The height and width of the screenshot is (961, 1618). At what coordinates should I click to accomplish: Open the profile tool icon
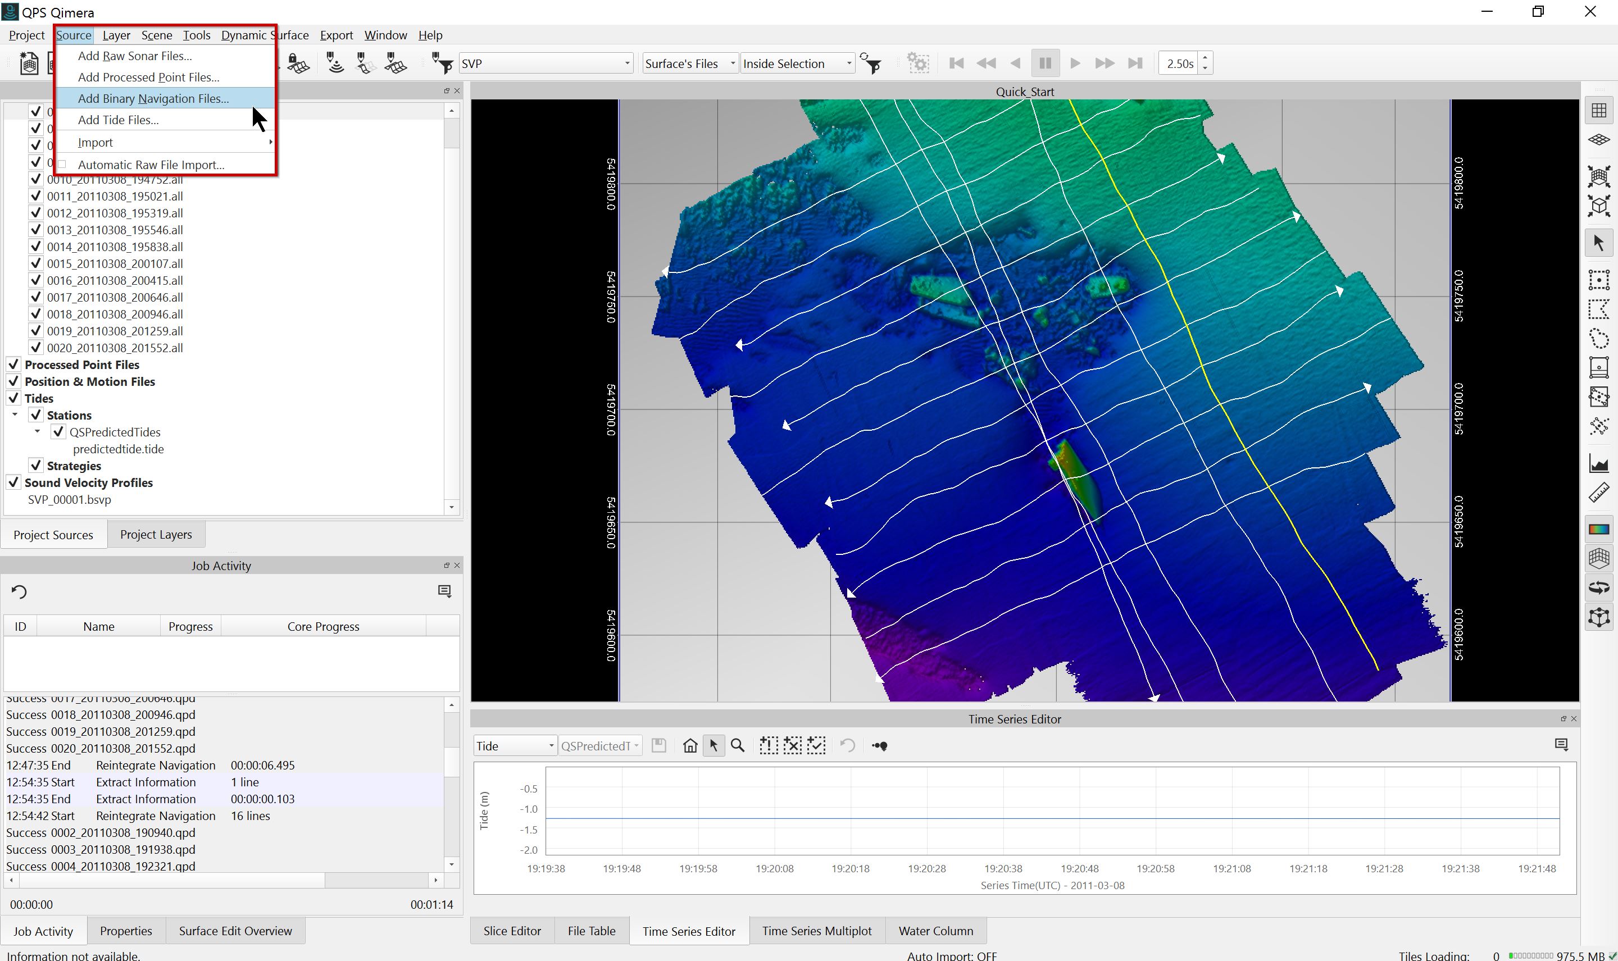pos(1598,464)
